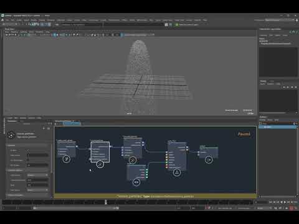299x224 pixels.
Task: Click the output port of the leftmost node
Action: (x=77, y=147)
